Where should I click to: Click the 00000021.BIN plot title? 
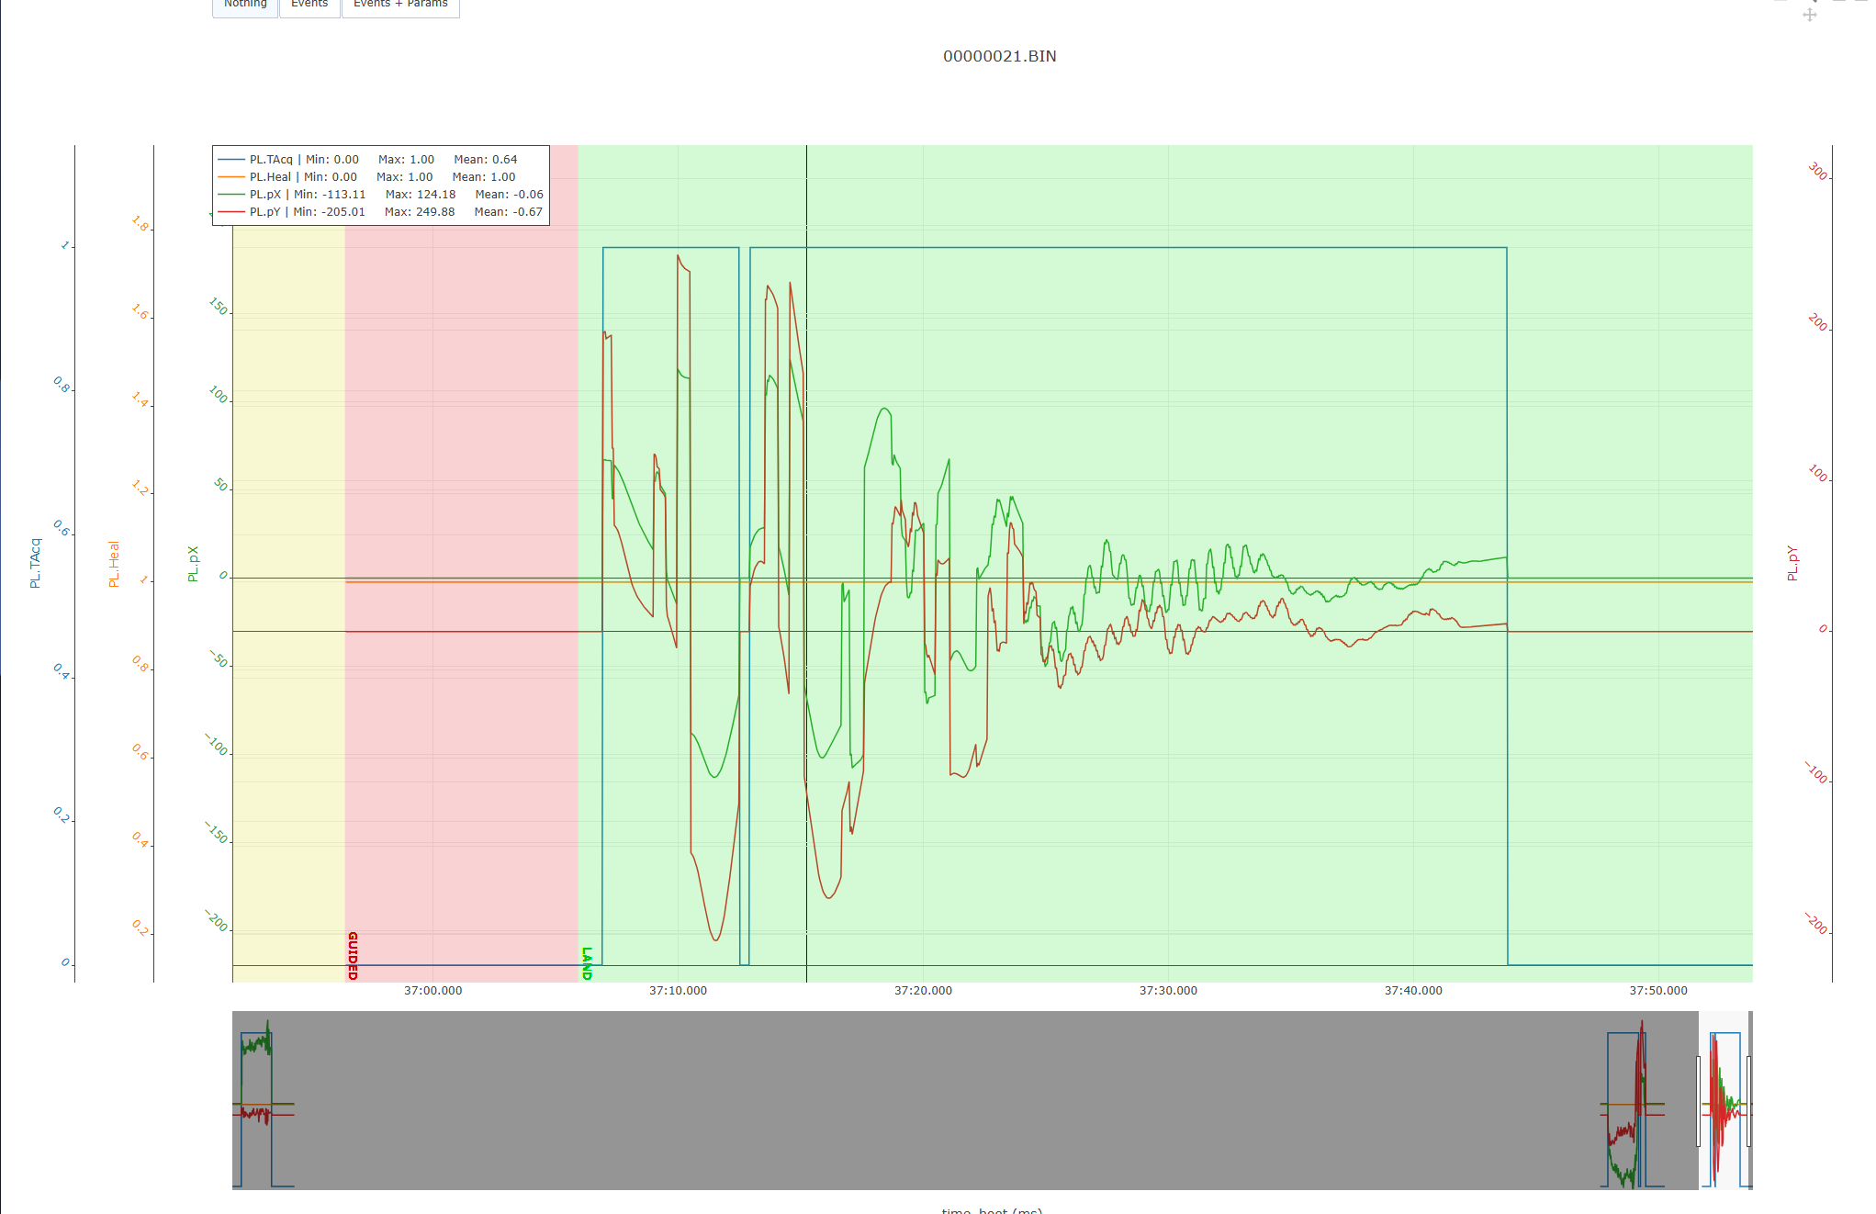pos(999,56)
